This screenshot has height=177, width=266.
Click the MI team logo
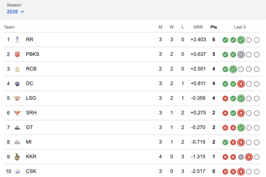pos(17,142)
